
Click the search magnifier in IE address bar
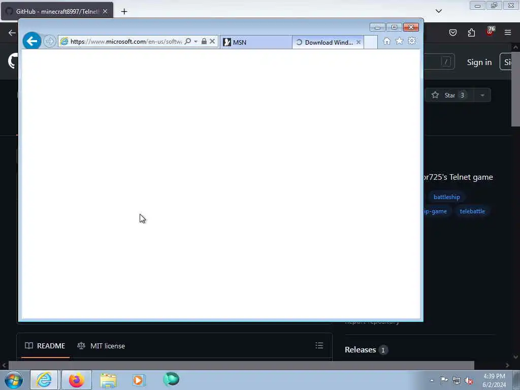[x=188, y=42]
